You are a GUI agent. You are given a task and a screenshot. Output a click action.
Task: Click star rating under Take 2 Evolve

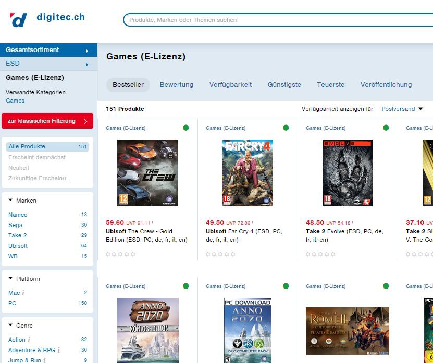(x=320, y=254)
